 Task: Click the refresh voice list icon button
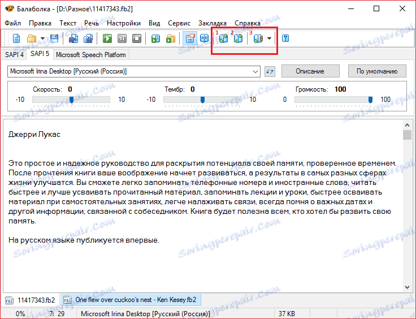click(270, 71)
